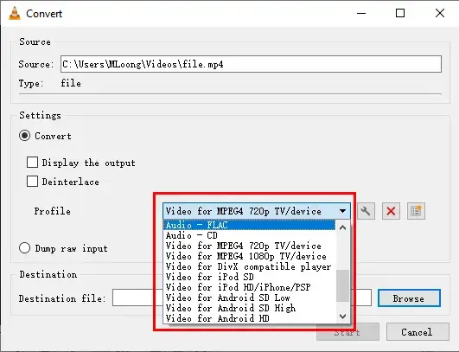Open the edit profile wrench icon
459x352 pixels.
click(x=366, y=211)
